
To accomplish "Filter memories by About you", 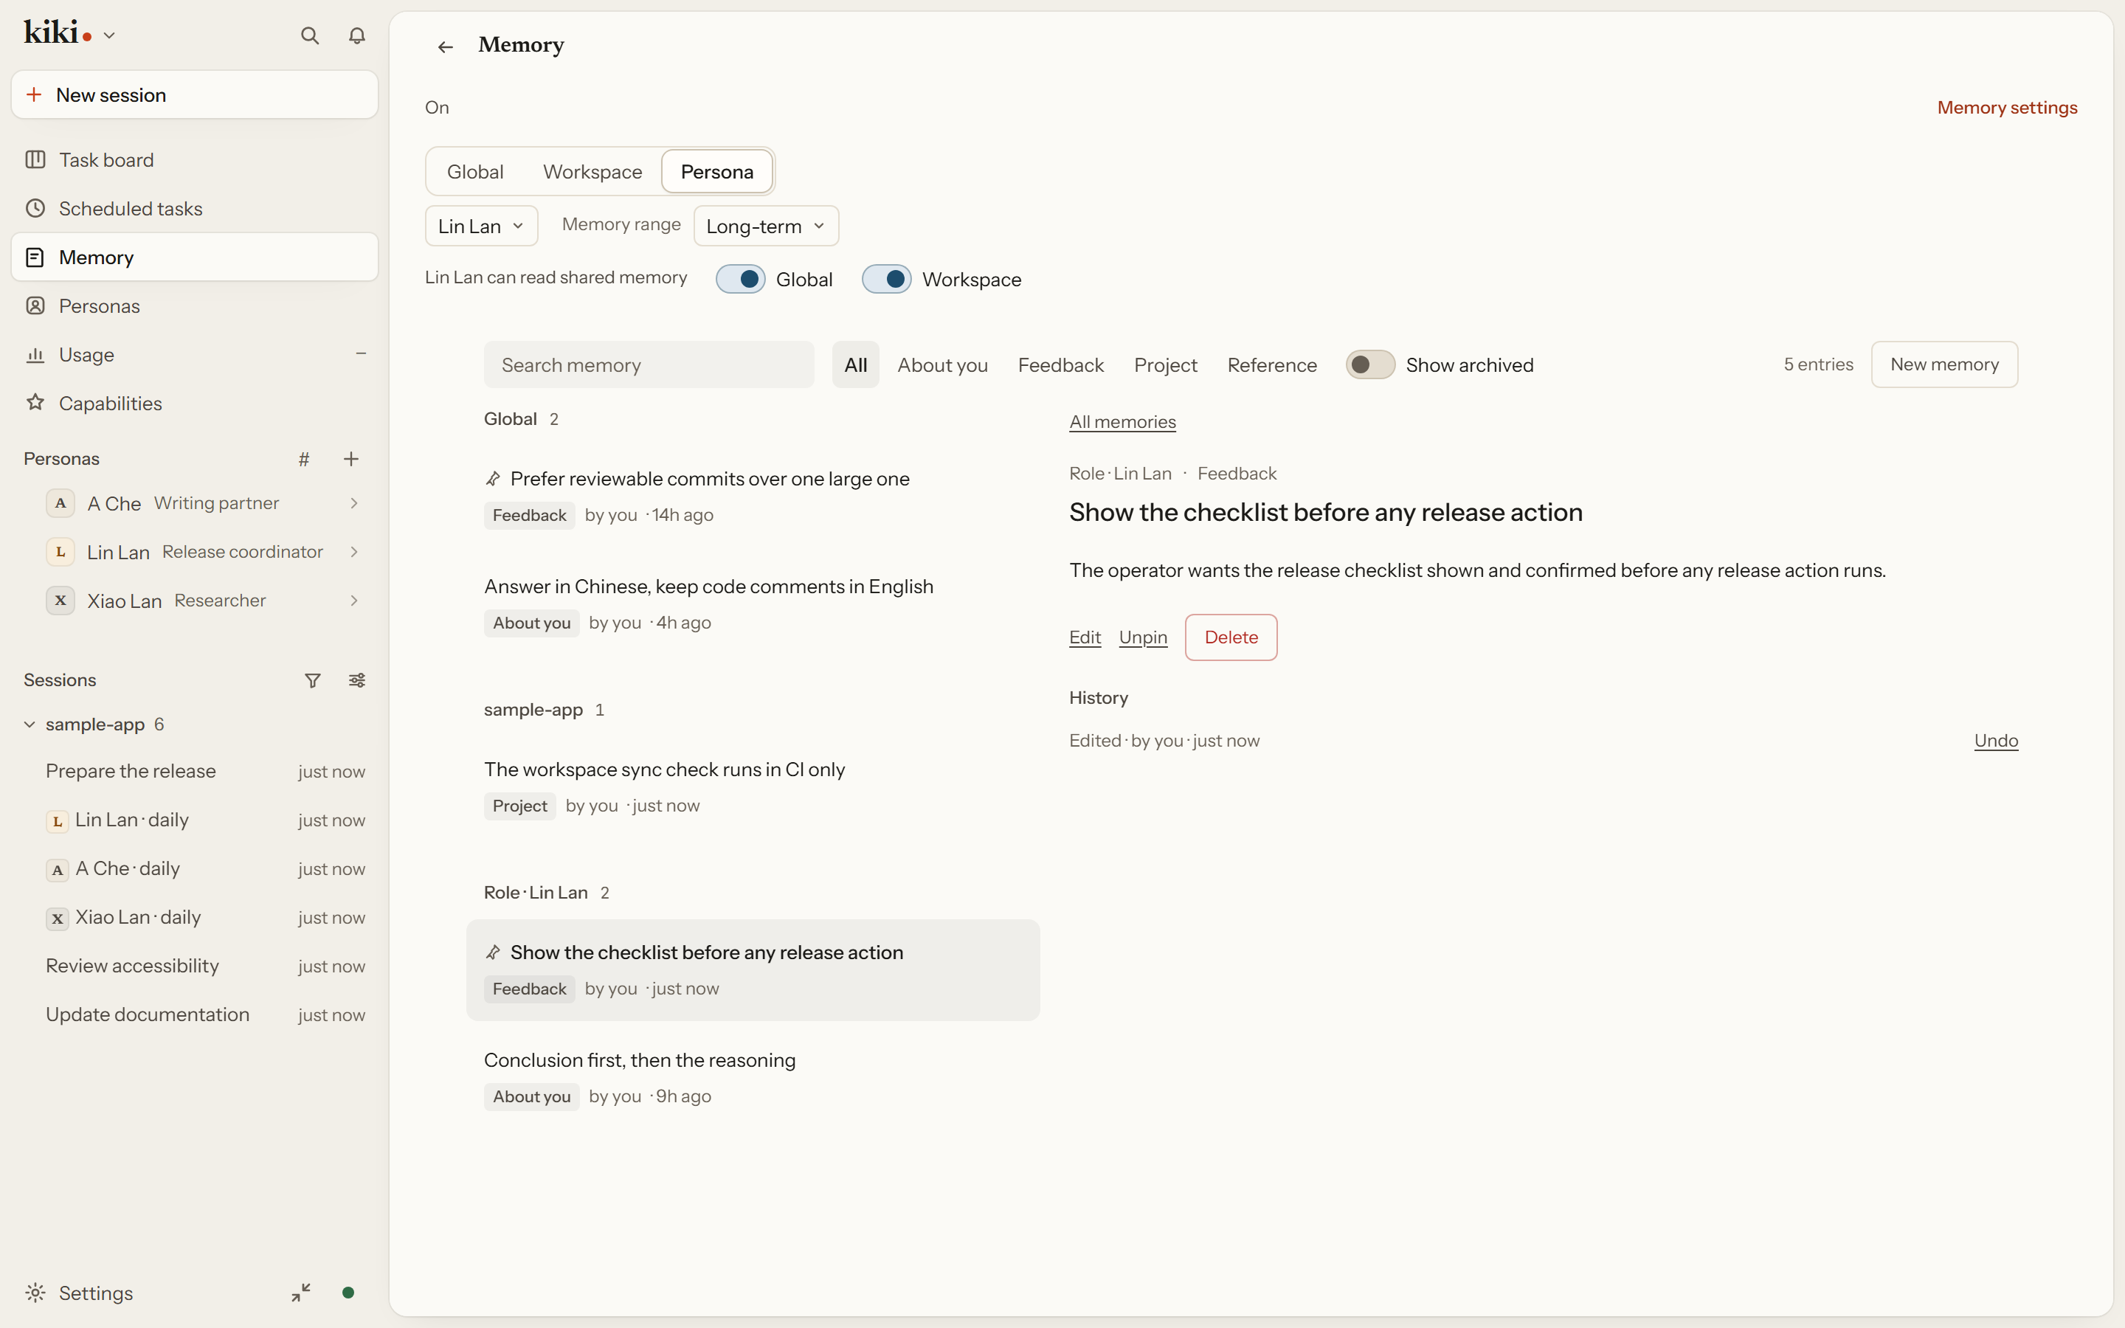I will click(942, 364).
